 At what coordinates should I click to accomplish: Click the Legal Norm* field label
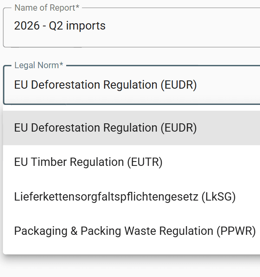coord(39,65)
